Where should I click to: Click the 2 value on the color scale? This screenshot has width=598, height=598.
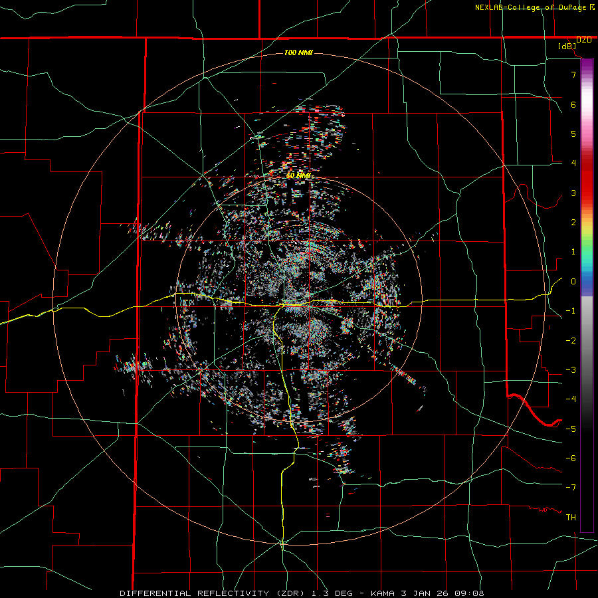pos(573,223)
